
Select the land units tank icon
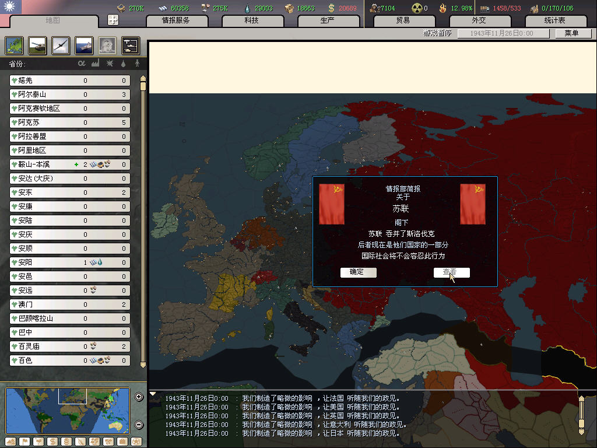coord(37,45)
